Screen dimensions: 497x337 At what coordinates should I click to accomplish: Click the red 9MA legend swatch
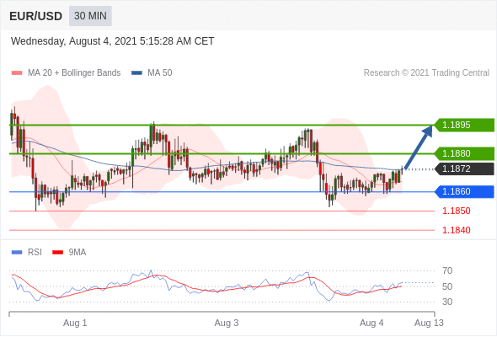pos(57,253)
